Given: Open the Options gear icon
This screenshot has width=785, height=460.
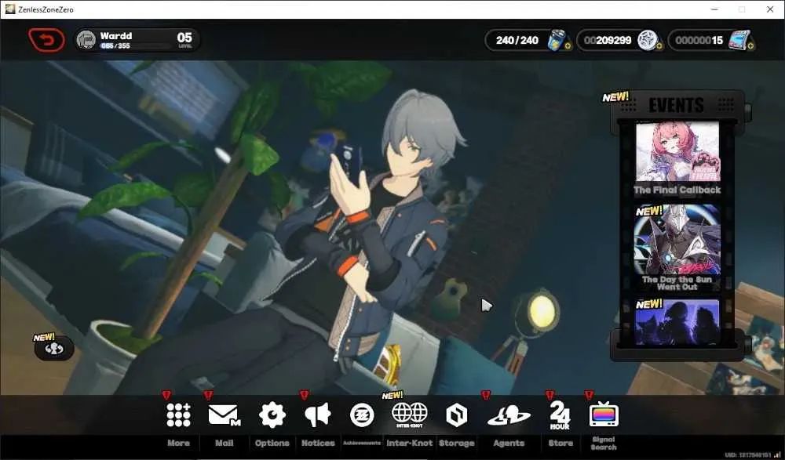Looking at the screenshot, I should point(272,415).
